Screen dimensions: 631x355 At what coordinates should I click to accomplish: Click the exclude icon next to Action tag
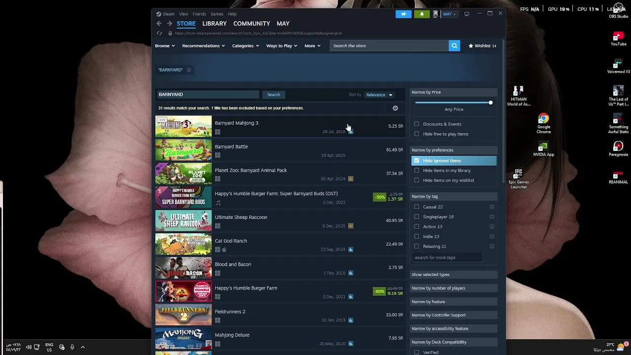[x=491, y=227]
